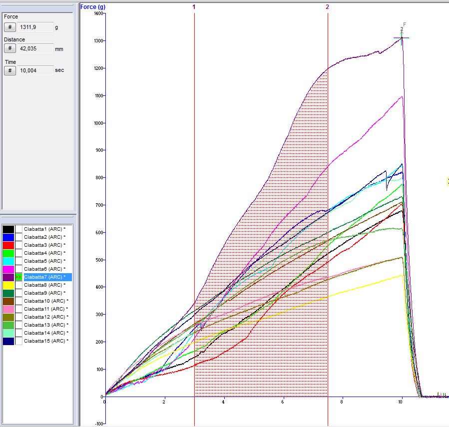Click the olive color swatch for Ciabatta12
The image size is (449, 427).
click(x=8, y=317)
